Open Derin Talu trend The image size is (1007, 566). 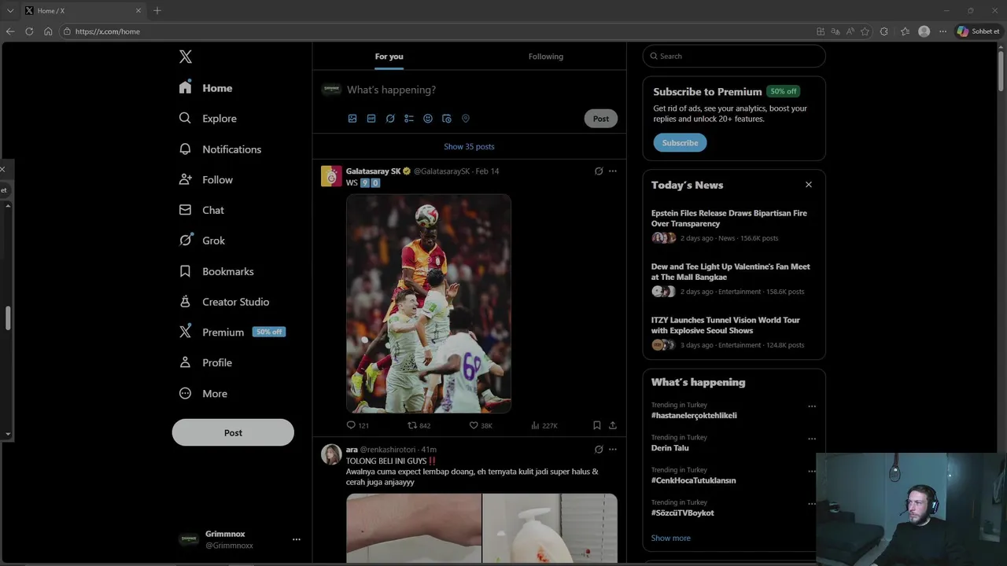coord(669,447)
